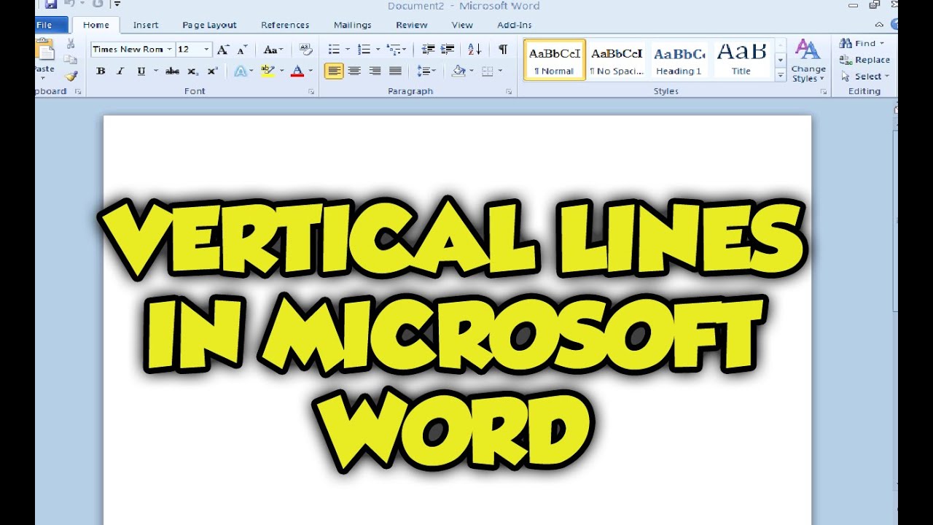Click Save icon in Quick Access Toolbar
Image resolution: width=933 pixels, height=525 pixels.
50,4
